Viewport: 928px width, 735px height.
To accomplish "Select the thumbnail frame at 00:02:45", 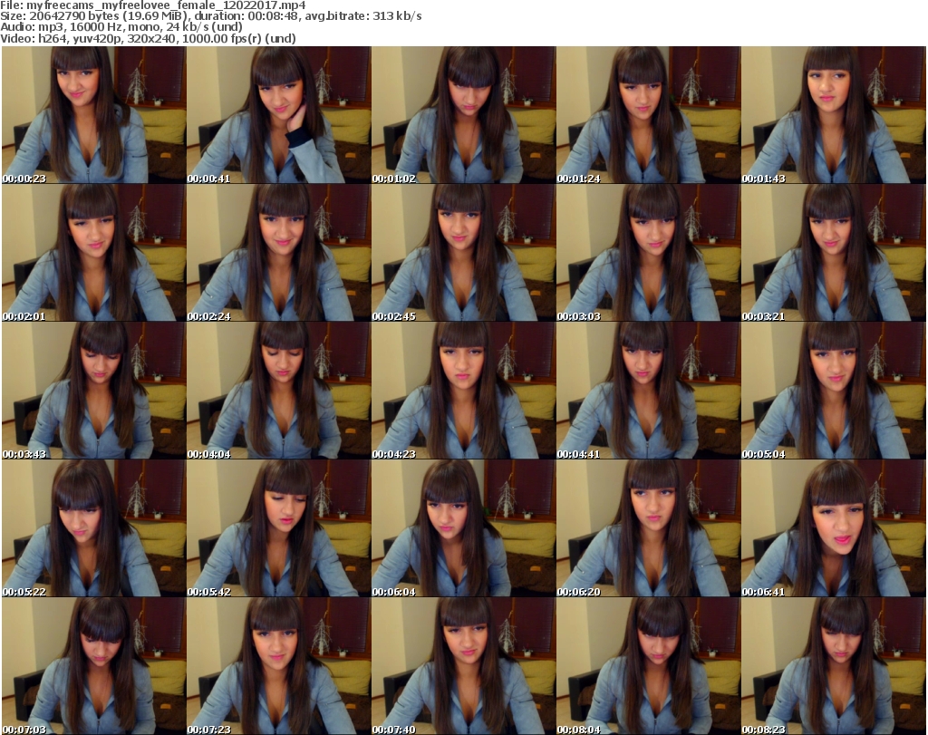I will pyautogui.click(x=463, y=253).
